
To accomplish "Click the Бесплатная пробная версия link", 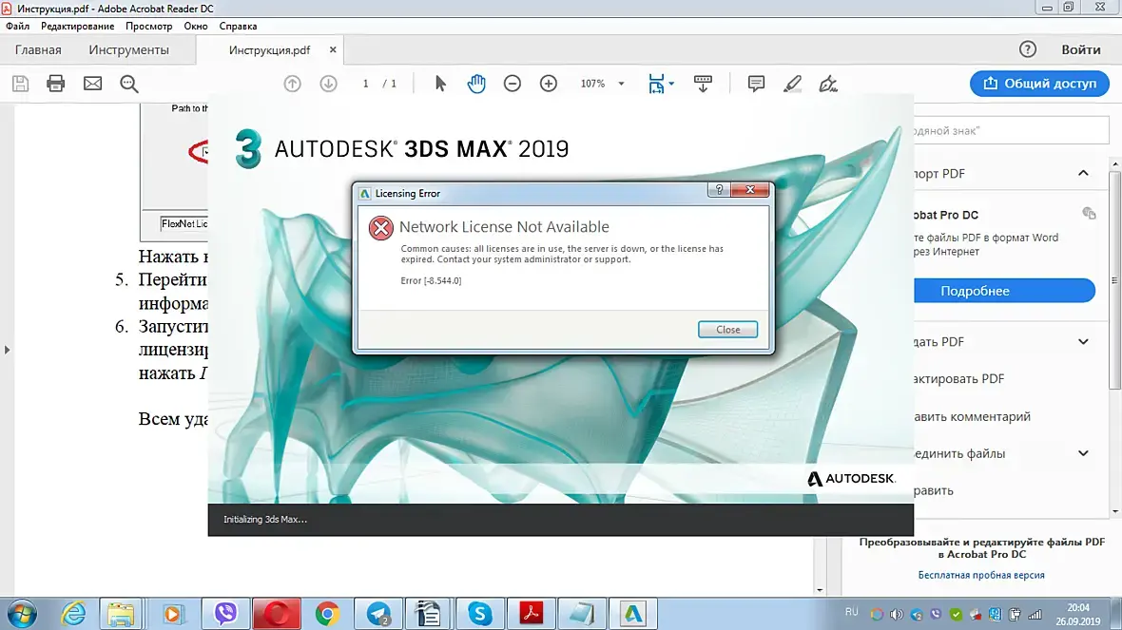I will pyautogui.click(x=981, y=575).
